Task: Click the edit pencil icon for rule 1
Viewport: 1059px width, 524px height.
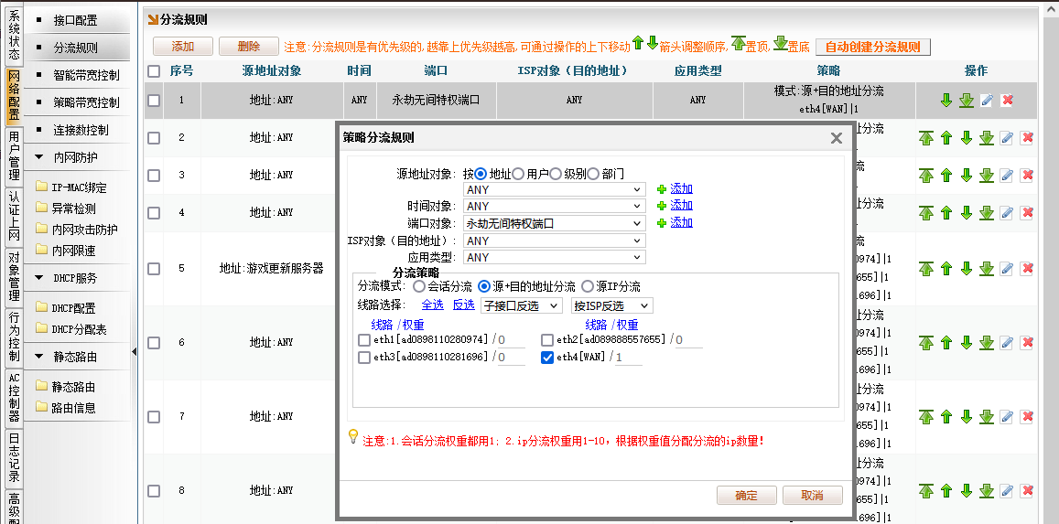Action: [x=987, y=101]
